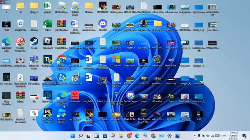Select the wp10502099 wallpaper file

tap(75, 116)
